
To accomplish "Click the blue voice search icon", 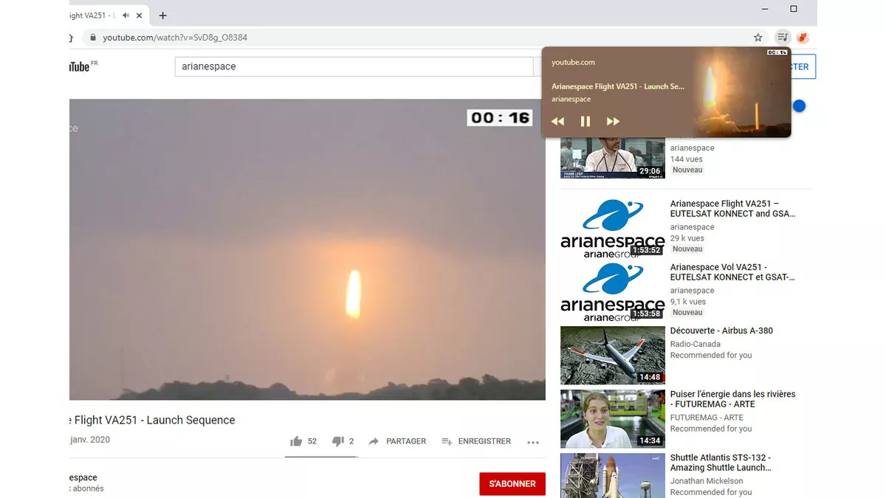I will pyautogui.click(x=799, y=106).
